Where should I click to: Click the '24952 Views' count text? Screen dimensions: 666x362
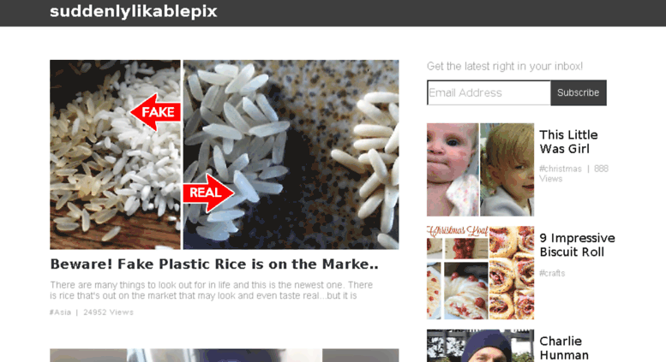[108, 312]
